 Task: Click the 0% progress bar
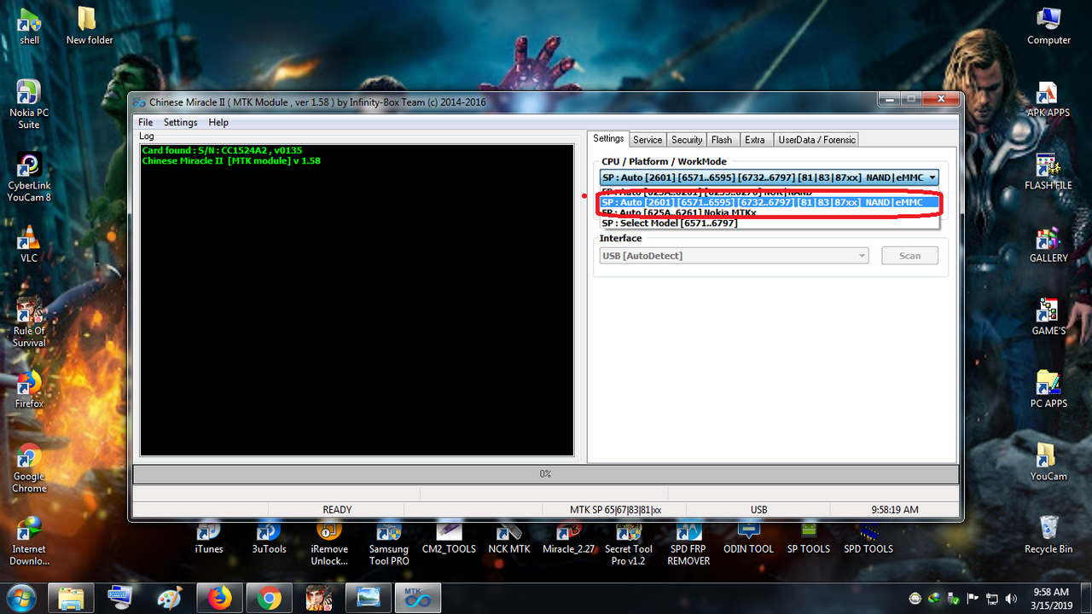545,473
